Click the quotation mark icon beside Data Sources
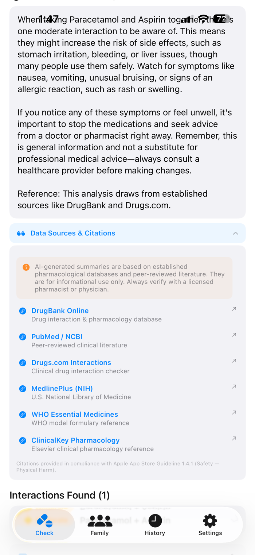The height and width of the screenshot is (555, 255). tap(21, 233)
